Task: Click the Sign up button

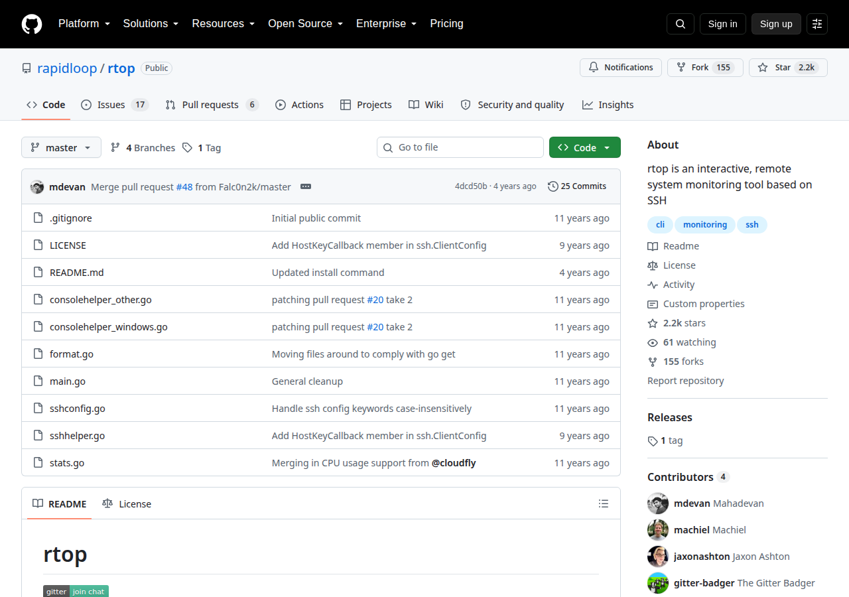Action: click(776, 24)
